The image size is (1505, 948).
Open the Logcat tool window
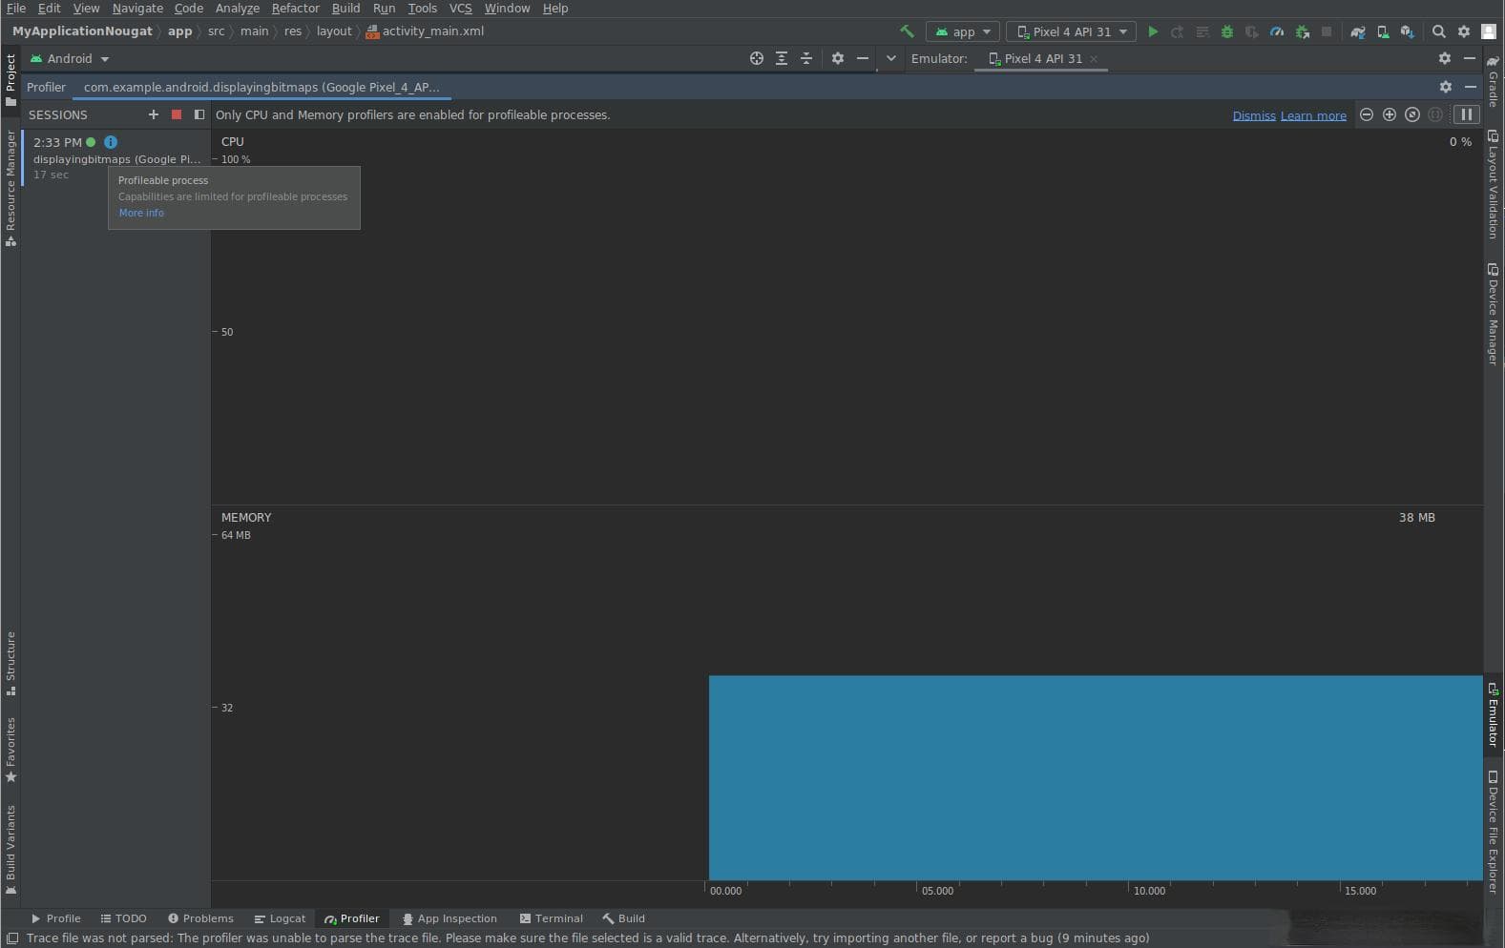pyautogui.click(x=280, y=918)
